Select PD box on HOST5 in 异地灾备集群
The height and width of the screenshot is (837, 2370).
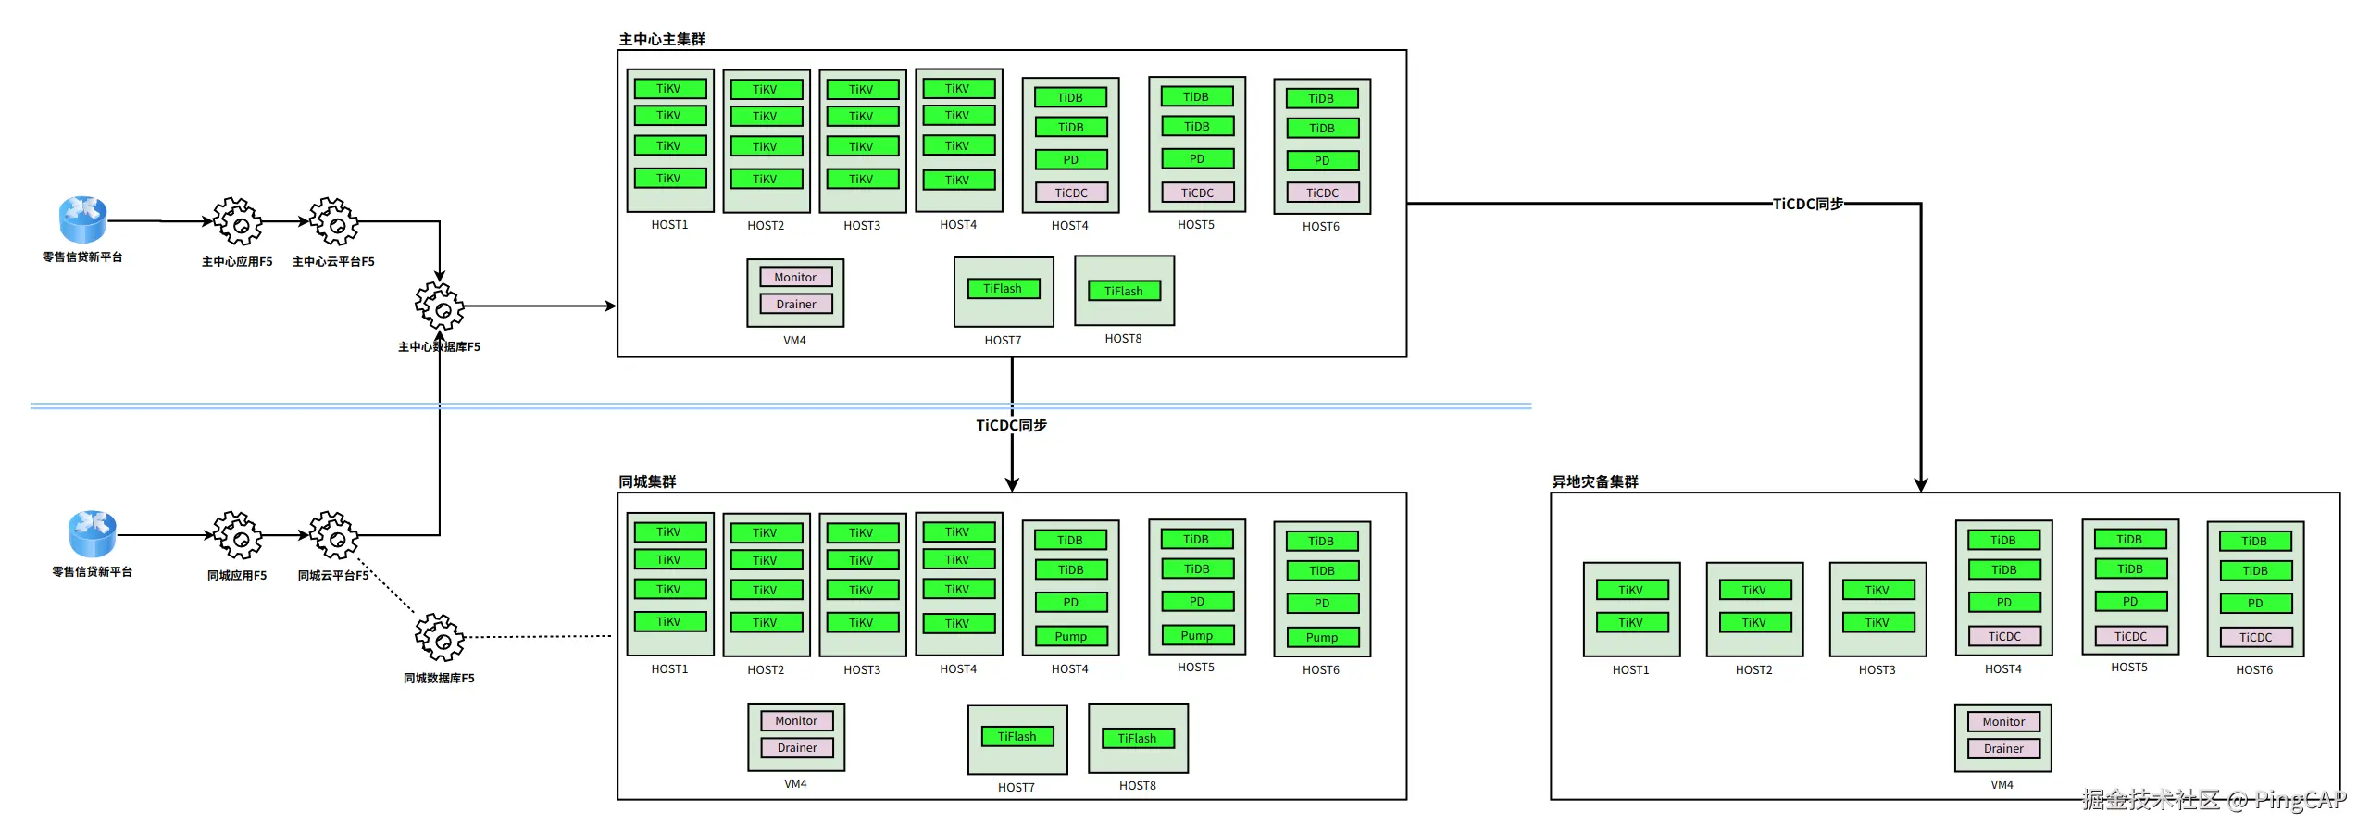point(2131,601)
